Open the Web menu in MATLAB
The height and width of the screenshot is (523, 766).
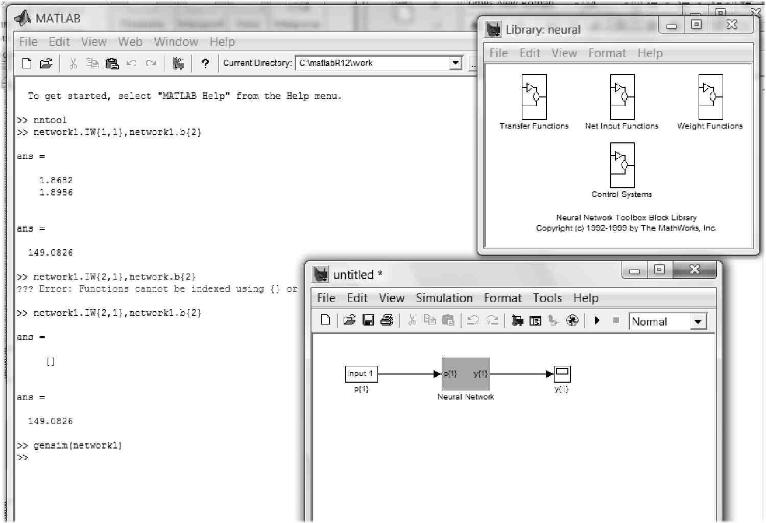pyautogui.click(x=130, y=42)
